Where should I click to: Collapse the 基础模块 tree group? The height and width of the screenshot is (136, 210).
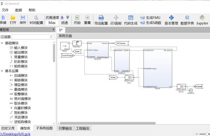2,43
